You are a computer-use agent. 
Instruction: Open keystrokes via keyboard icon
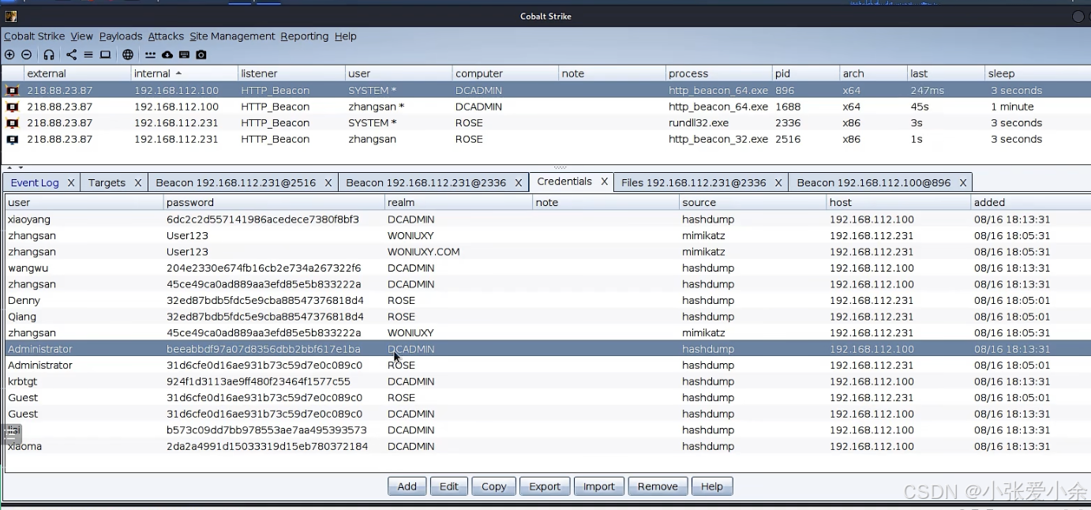click(184, 54)
